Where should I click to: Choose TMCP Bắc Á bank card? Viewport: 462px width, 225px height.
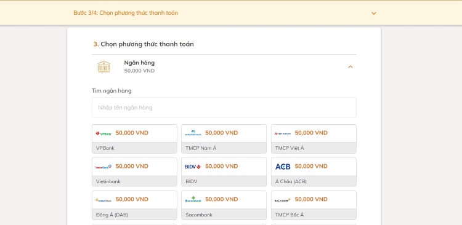(314, 205)
